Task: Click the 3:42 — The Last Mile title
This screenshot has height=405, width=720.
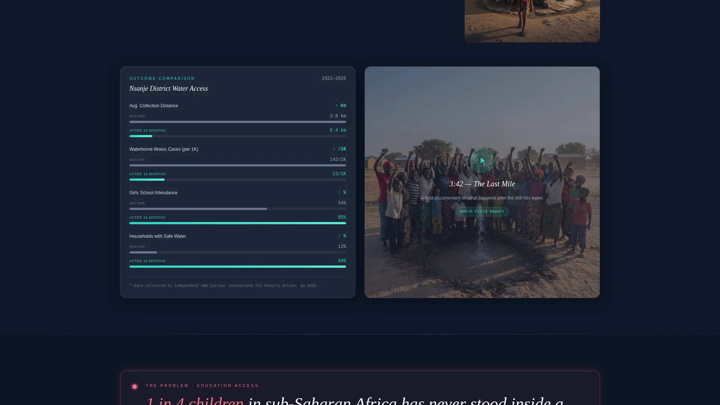Action: coord(482,184)
